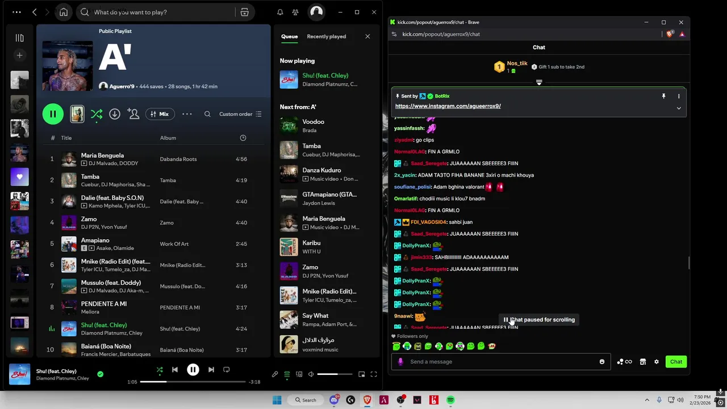
Task: Sort by the Album column header
Action: [x=168, y=138]
